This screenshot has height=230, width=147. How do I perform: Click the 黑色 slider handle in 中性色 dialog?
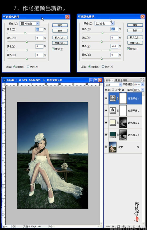[x=27, y=59]
